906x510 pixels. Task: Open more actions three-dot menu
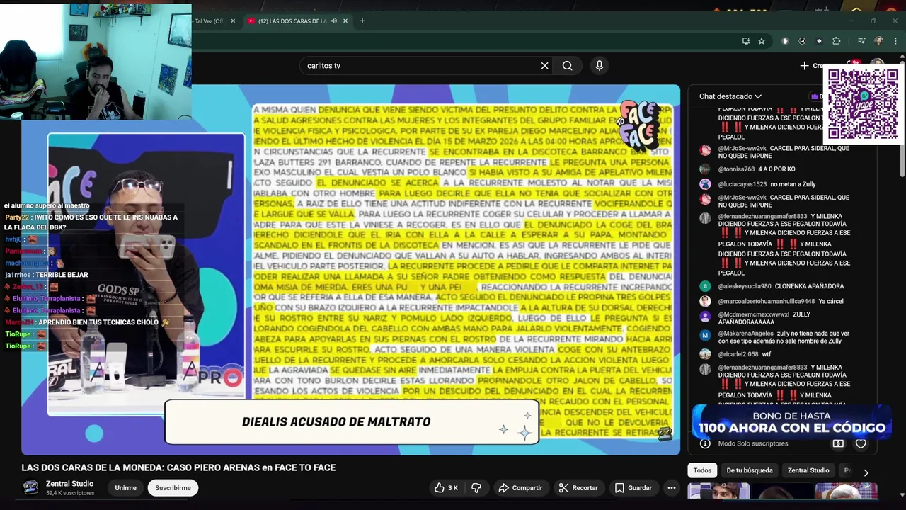(672, 488)
